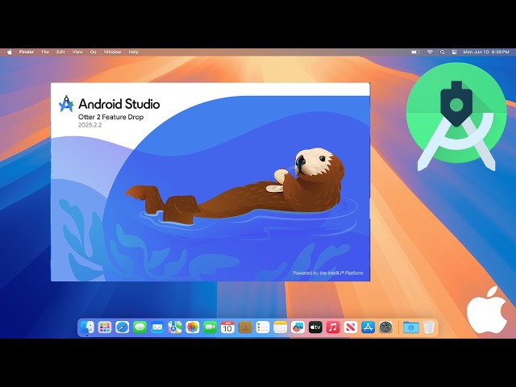The height and width of the screenshot is (387, 516).
Task: Check the battery status icon
Action: click(415, 52)
